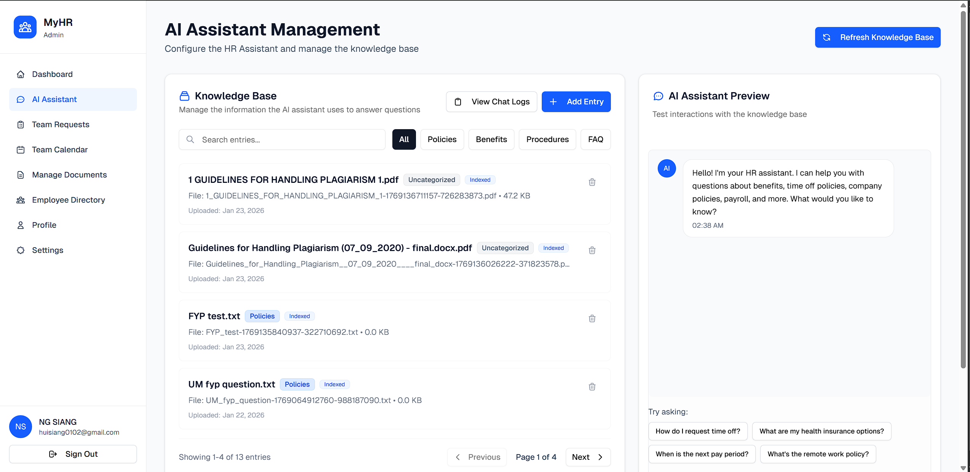This screenshot has width=970, height=472.
Task: Click the NS user avatar
Action: coord(21,426)
